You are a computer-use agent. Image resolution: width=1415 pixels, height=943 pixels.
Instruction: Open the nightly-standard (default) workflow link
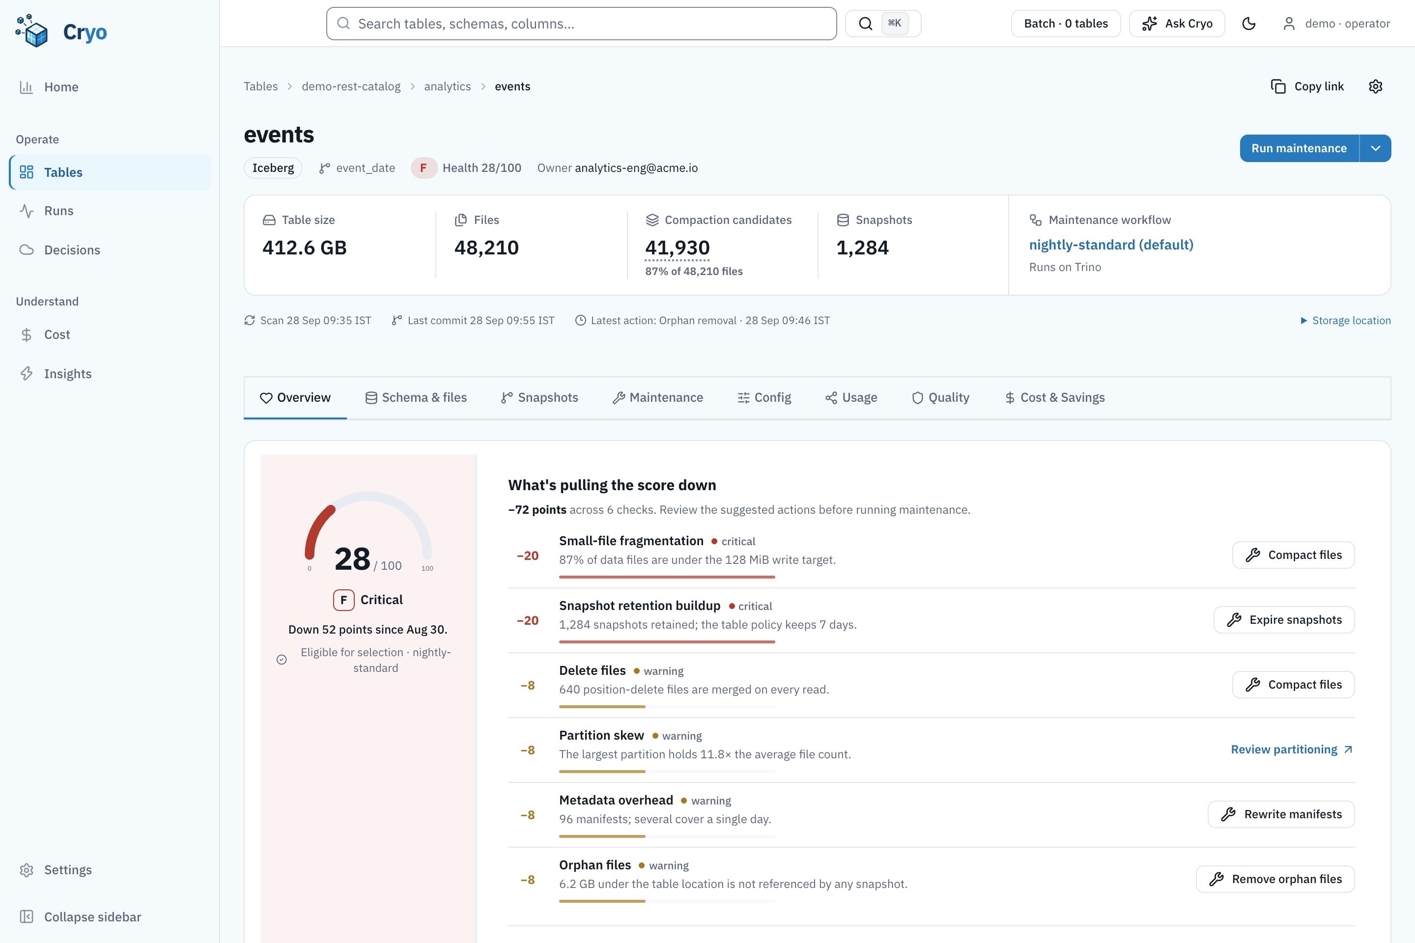click(x=1111, y=245)
